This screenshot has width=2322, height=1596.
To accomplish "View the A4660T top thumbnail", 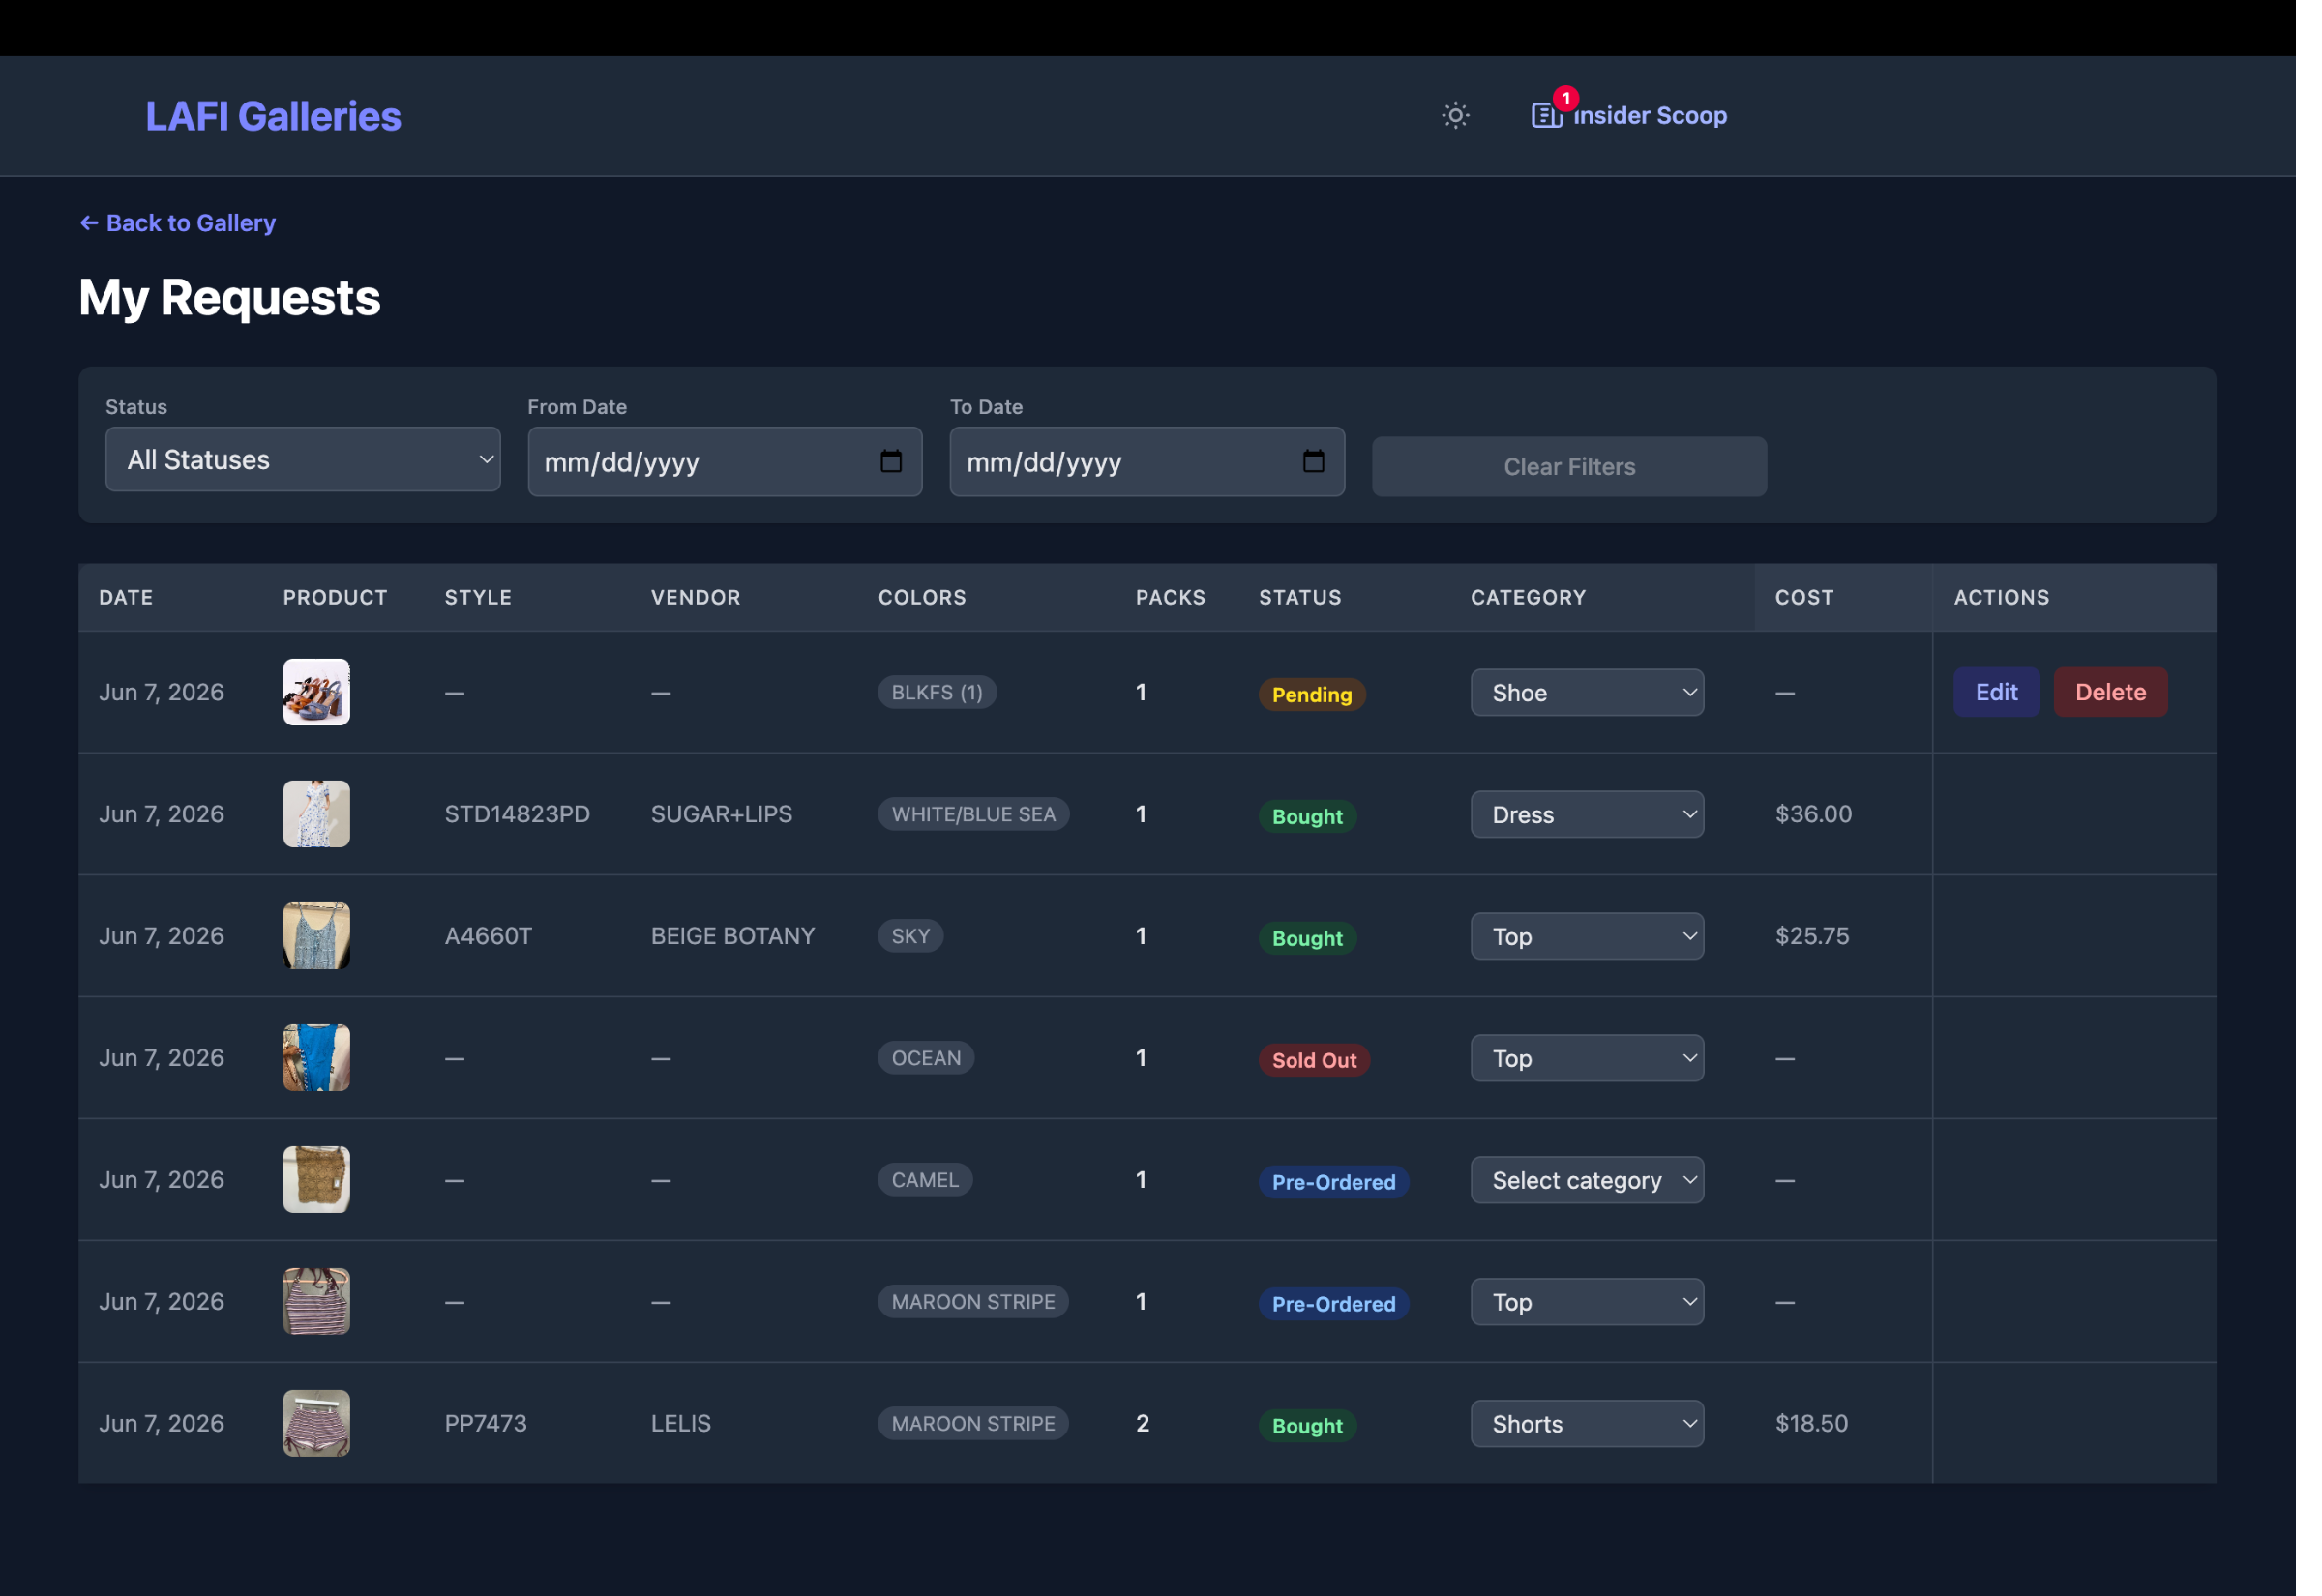I will pyautogui.click(x=316, y=936).
